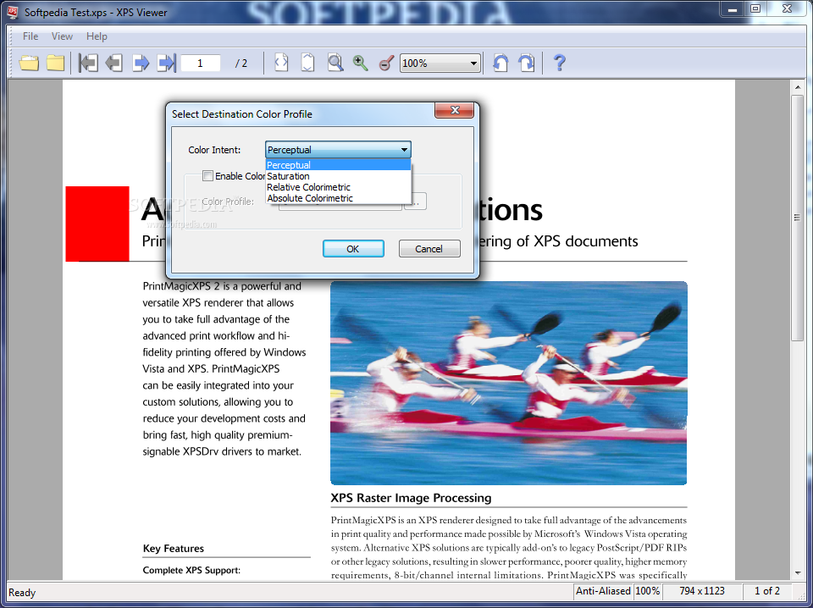This screenshot has height=608, width=813.
Task: Click the vertical scrollbar down arrow
Action: click(798, 572)
